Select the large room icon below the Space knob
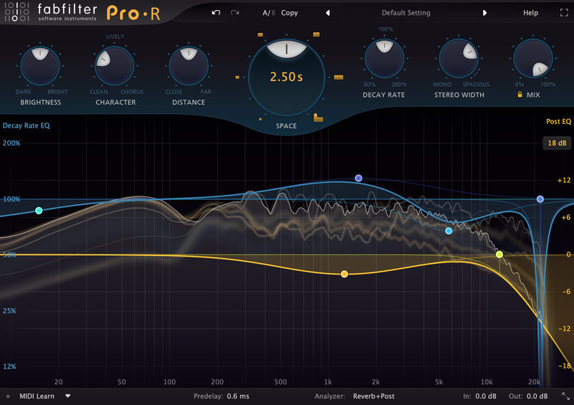The height and width of the screenshot is (405, 574). coord(318,118)
